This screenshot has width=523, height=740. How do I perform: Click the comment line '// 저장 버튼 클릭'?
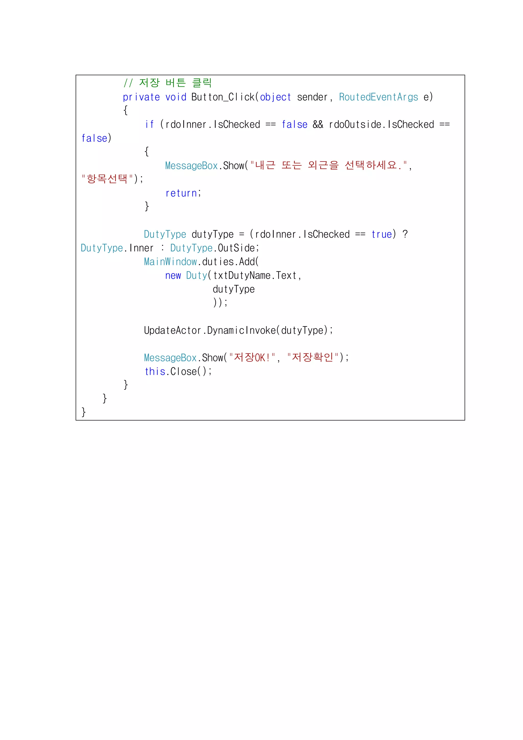coord(168,83)
